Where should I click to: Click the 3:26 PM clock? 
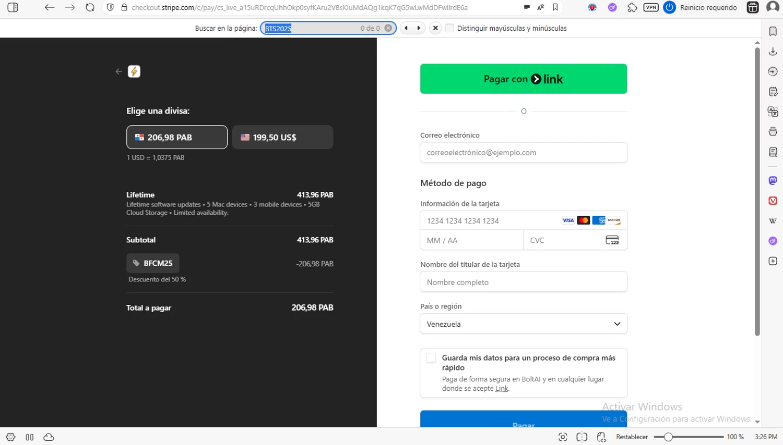(x=766, y=437)
